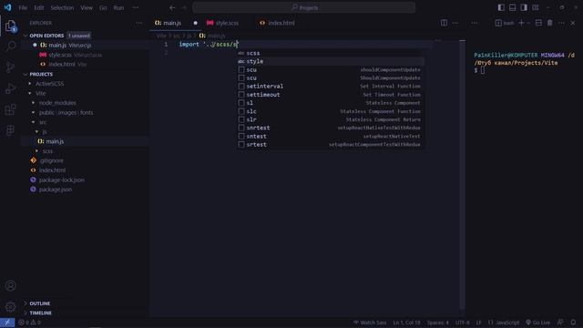Open the Run menu
The height and width of the screenshot is (328, 583).
pos(118,7)
